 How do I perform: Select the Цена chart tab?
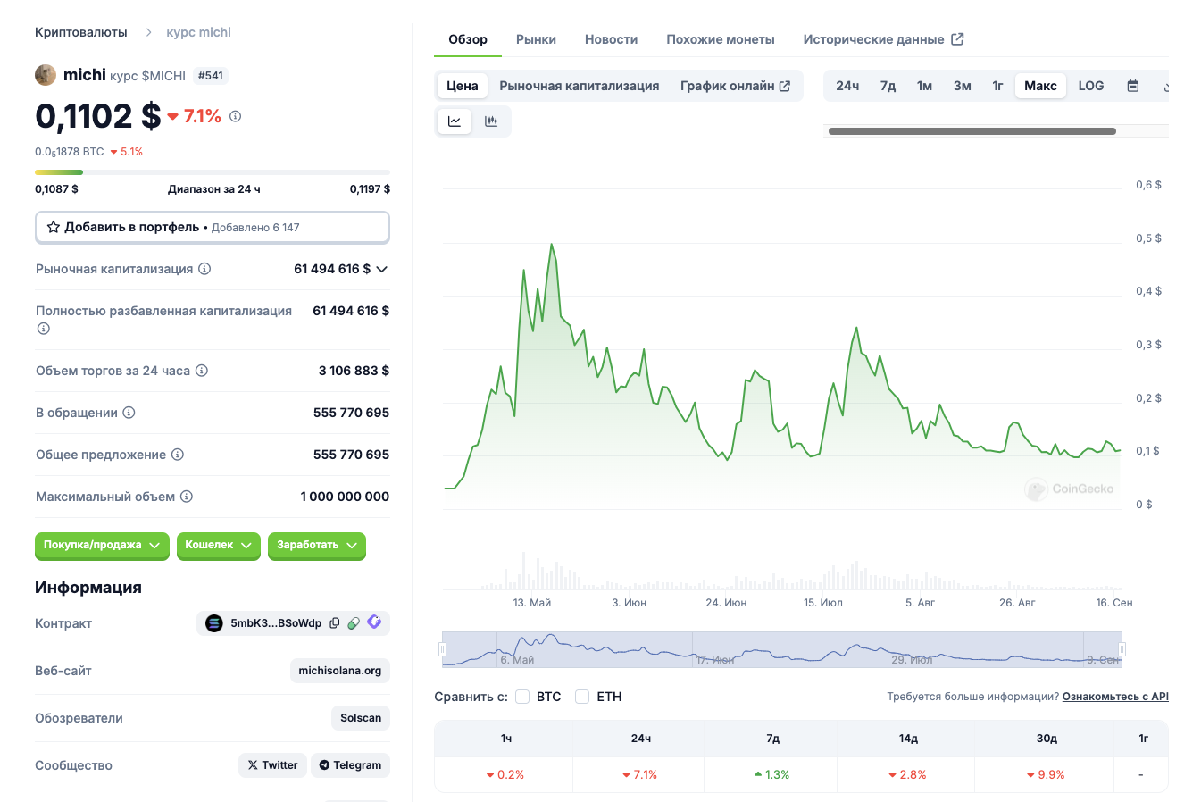pyautogui.click(x=463, y=86)
